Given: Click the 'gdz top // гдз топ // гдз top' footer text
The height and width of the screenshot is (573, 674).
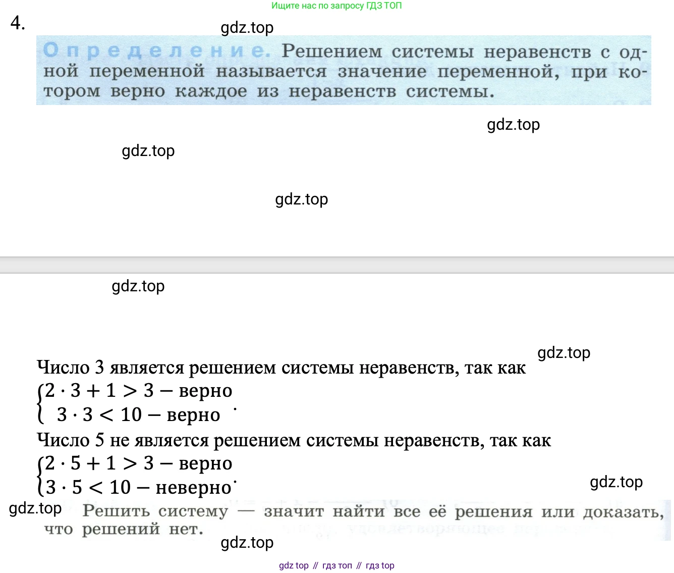Looking at the screenshot, I should (x=336, y=565).
